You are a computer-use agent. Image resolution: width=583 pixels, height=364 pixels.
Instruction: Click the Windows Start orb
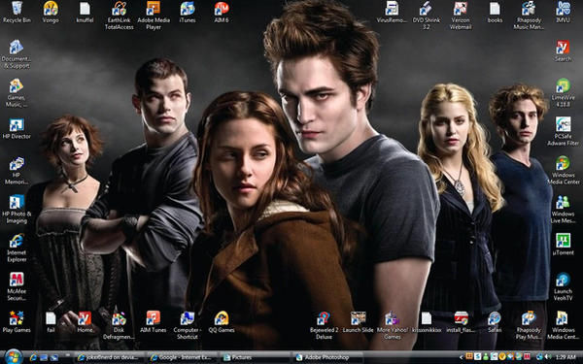point(14,357)
